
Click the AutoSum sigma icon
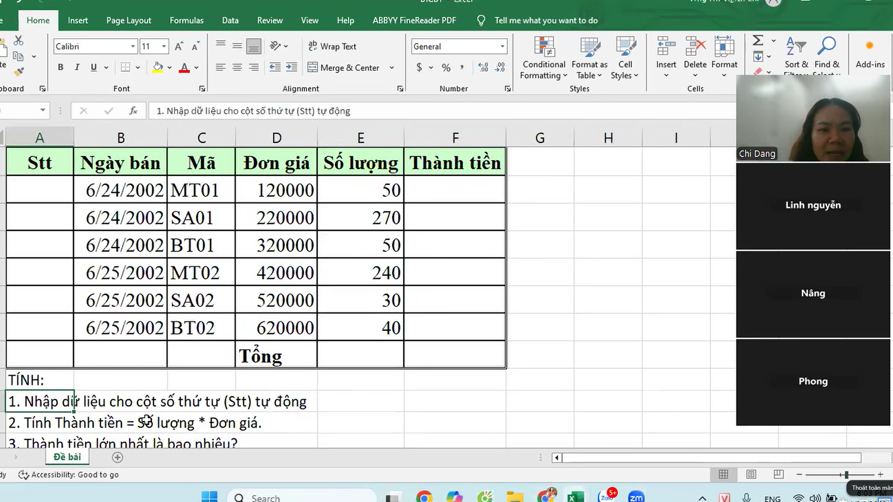pyautogui.click(x=758, y=40)
